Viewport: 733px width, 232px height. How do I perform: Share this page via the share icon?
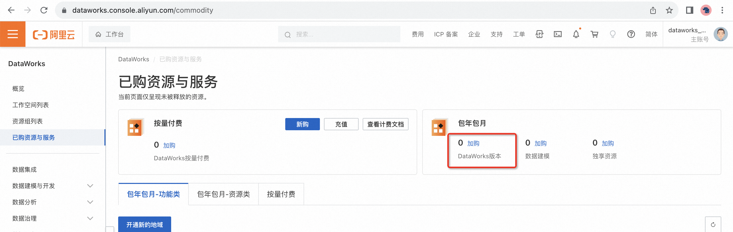[x=653, y=10]
